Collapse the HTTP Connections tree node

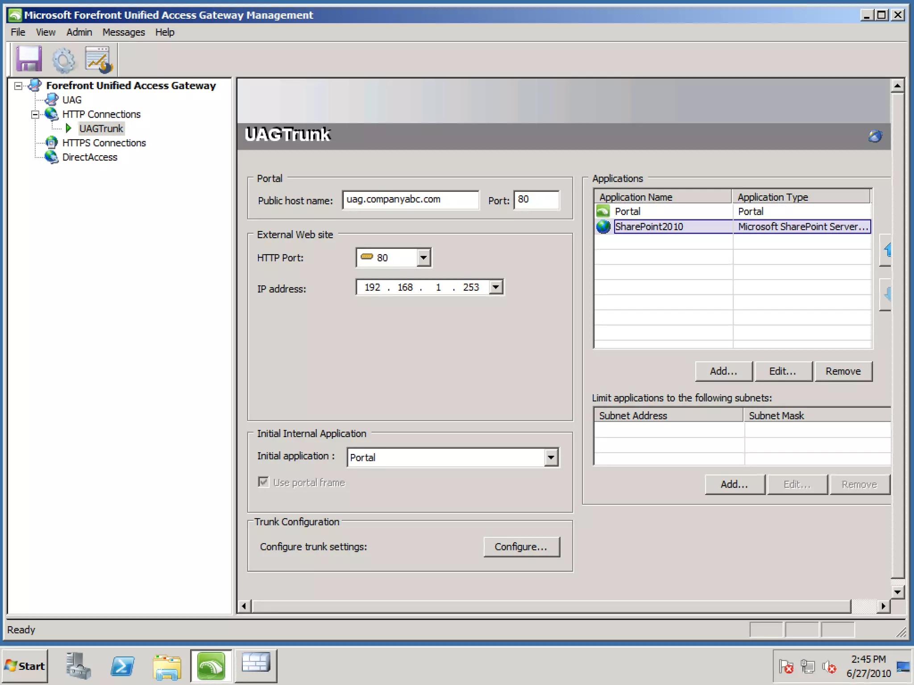[35, 115]
